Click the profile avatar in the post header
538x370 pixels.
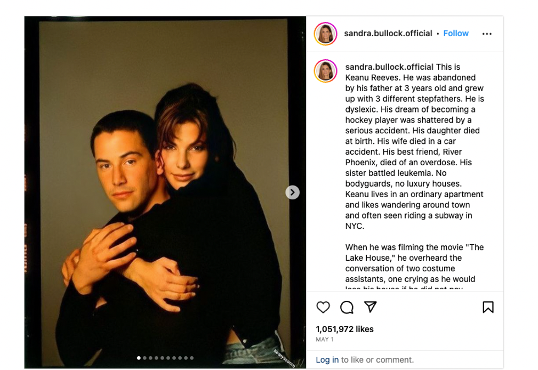click(x=326, y=34)
